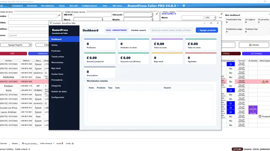
Task: Select Movimientos in inventory sidebar
Action: (64, 62)
